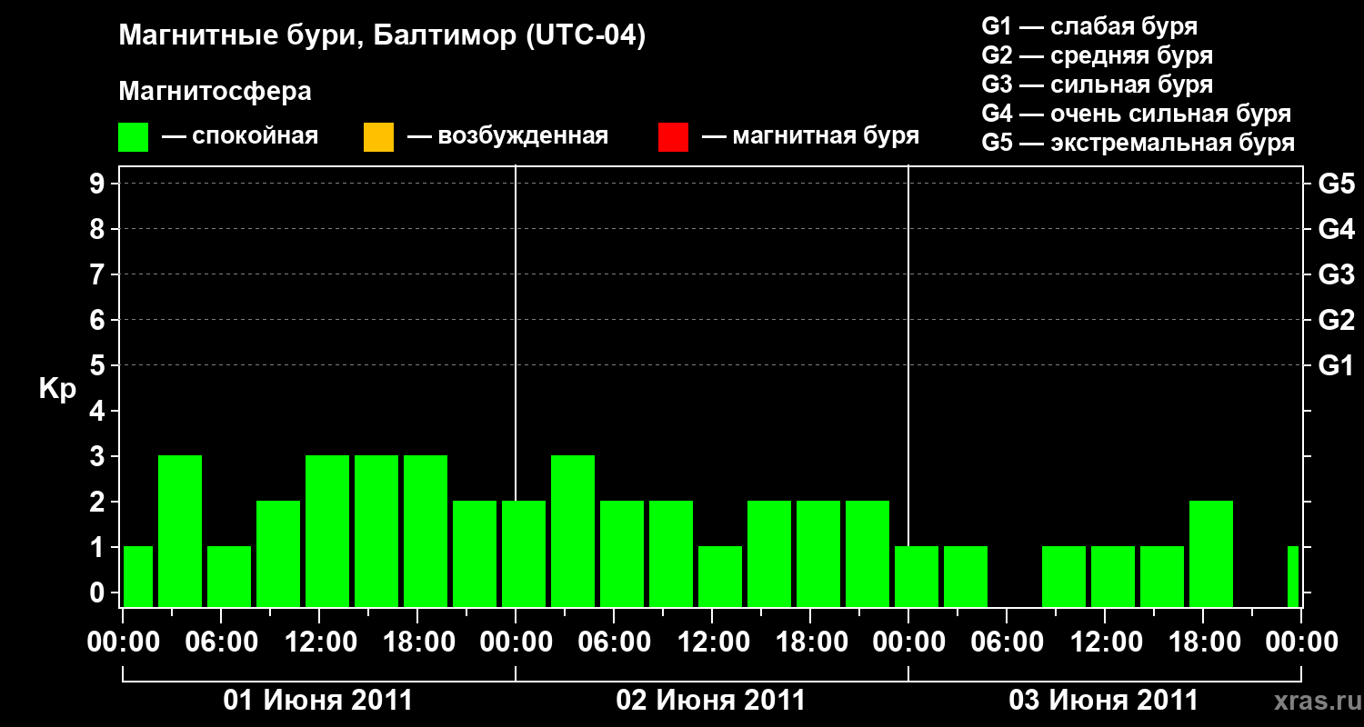Click the 'G3 — сильная буря' legend line
This screenshot has width=1364, height=727.
pos(1098,85)
